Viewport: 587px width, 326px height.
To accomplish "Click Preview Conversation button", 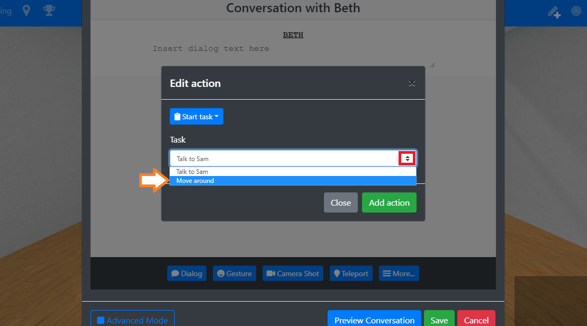I will [x=374, y=320].
